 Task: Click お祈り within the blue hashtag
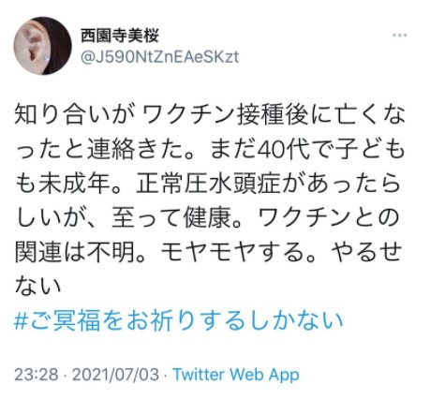164,320
